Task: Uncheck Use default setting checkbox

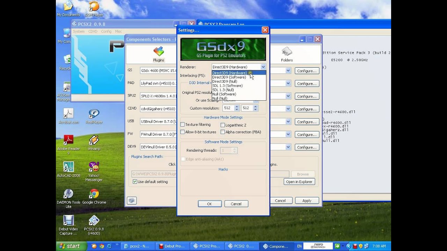Action: 135,182
